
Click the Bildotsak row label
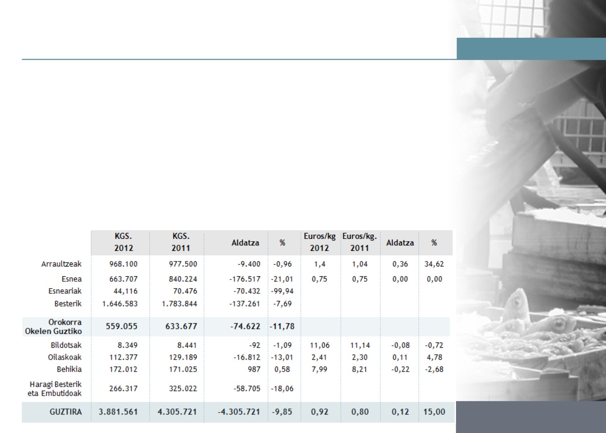(x=66, y=345)
